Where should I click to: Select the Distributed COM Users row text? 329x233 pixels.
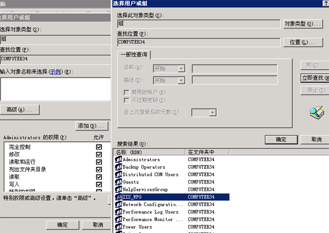coord(150,174)
